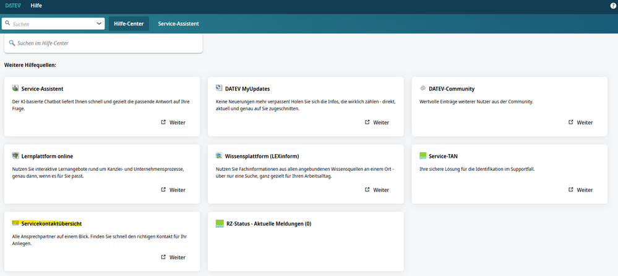Switch to the Service-Assistent tab
The image size is (618, 276).
(179, 24)
